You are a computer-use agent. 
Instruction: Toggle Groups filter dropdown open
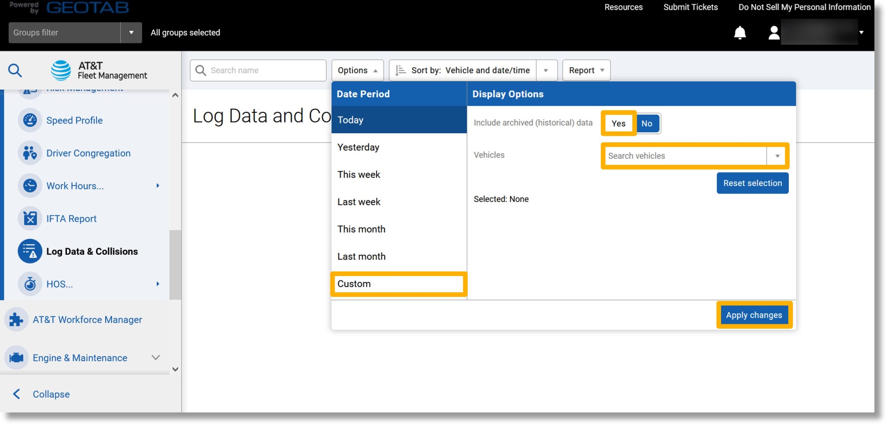point(131,32)
